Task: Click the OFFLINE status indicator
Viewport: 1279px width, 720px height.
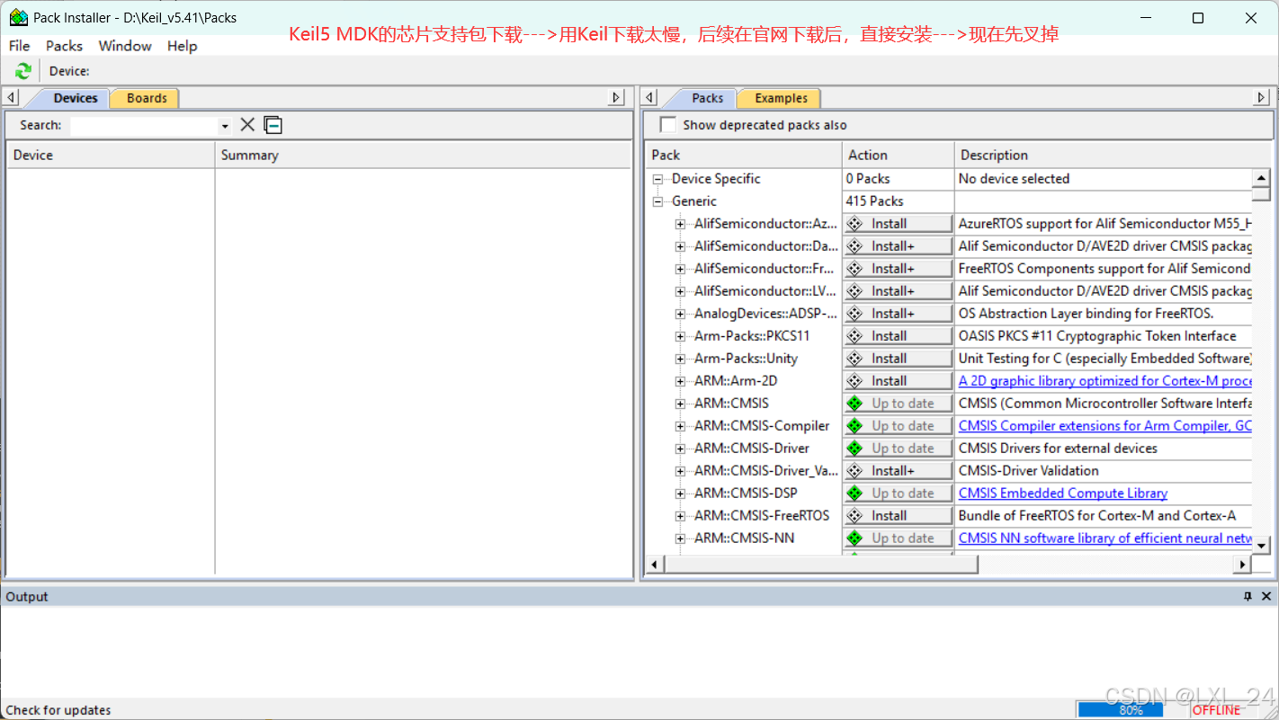Action: [x=1216, y=710]
